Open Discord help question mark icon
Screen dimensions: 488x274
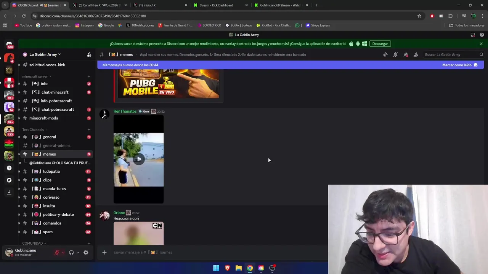click(482, 35)
